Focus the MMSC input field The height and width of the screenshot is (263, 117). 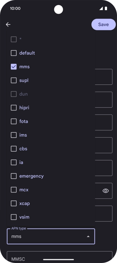60,257
